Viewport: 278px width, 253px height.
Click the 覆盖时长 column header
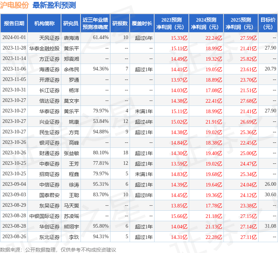tap(142, 23)
